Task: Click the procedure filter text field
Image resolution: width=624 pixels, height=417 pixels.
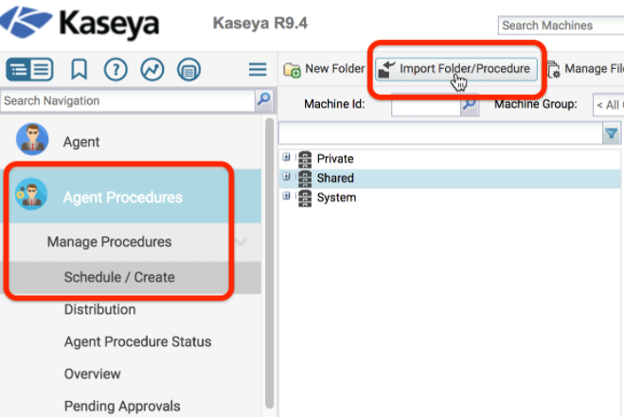Action: tap(441, 133)
